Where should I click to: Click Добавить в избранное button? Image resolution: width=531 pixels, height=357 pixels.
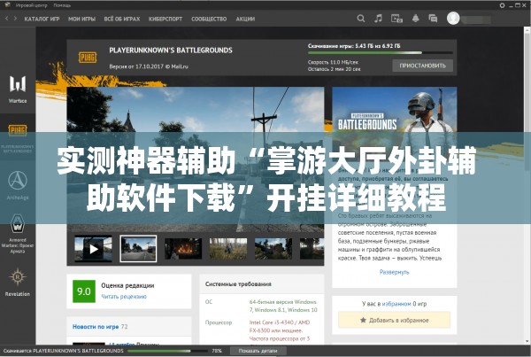point(395,320)
